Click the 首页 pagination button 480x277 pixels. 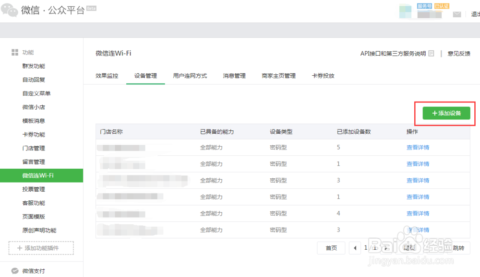[331, 248]
